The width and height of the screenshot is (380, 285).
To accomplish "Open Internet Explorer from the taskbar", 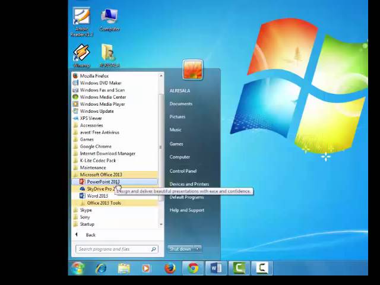I will click(101, 268).
